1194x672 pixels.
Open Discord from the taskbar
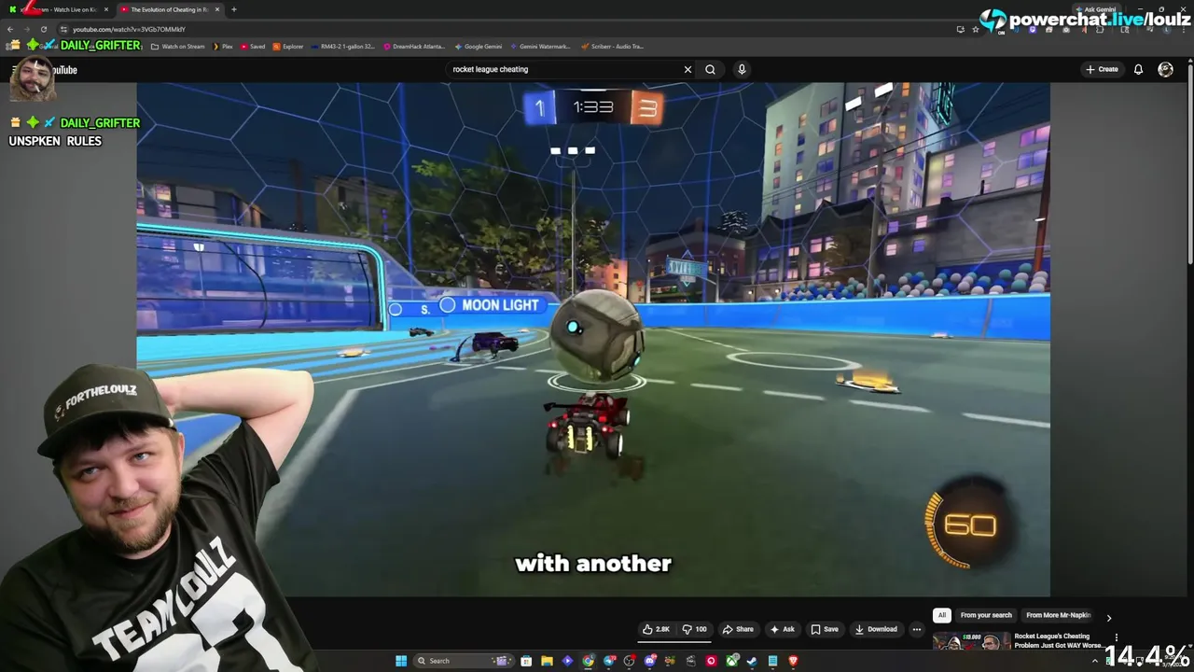tap(650, 661)
